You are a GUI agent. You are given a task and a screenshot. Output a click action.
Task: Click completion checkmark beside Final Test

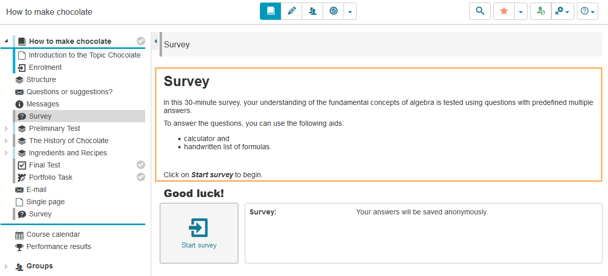pyautogui.click(x=141, y=165)
